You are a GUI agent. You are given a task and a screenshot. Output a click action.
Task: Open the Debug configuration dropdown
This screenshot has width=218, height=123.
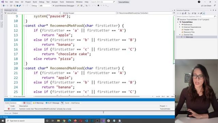pos(35,6)
